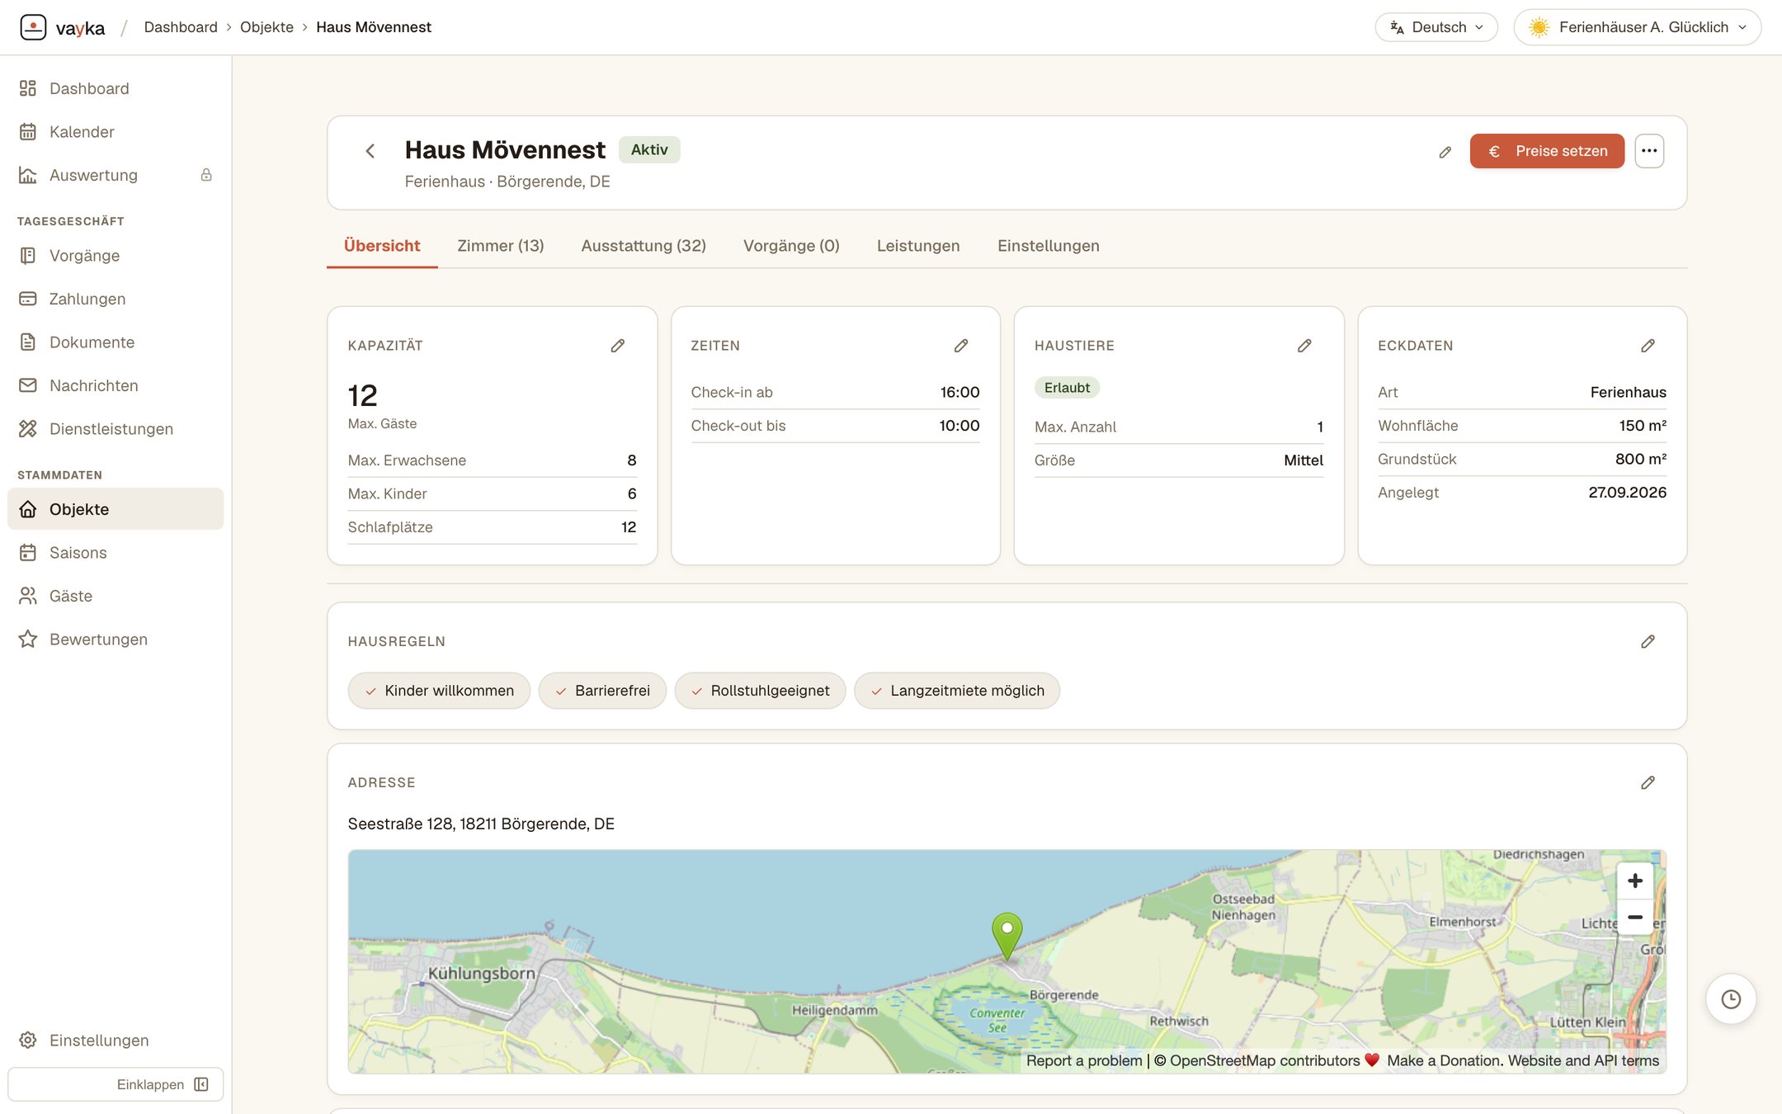Edit the Hausregeln section
The height and width of the screenshot is (1114, 1782).
(1647, 641)
